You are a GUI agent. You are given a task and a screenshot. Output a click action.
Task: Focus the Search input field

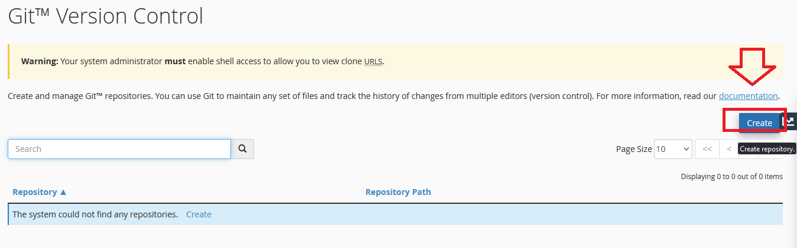[x=119, y=149]
